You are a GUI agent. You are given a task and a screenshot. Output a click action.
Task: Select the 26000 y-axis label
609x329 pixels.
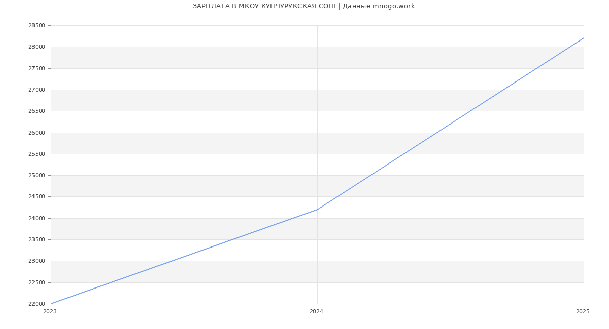37,133
